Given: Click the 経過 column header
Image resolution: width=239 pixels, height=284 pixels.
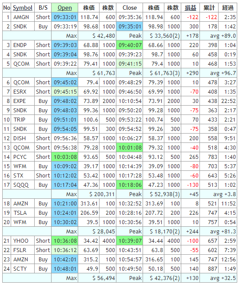Looking at the screenshot, I should [x=228, y=8].
